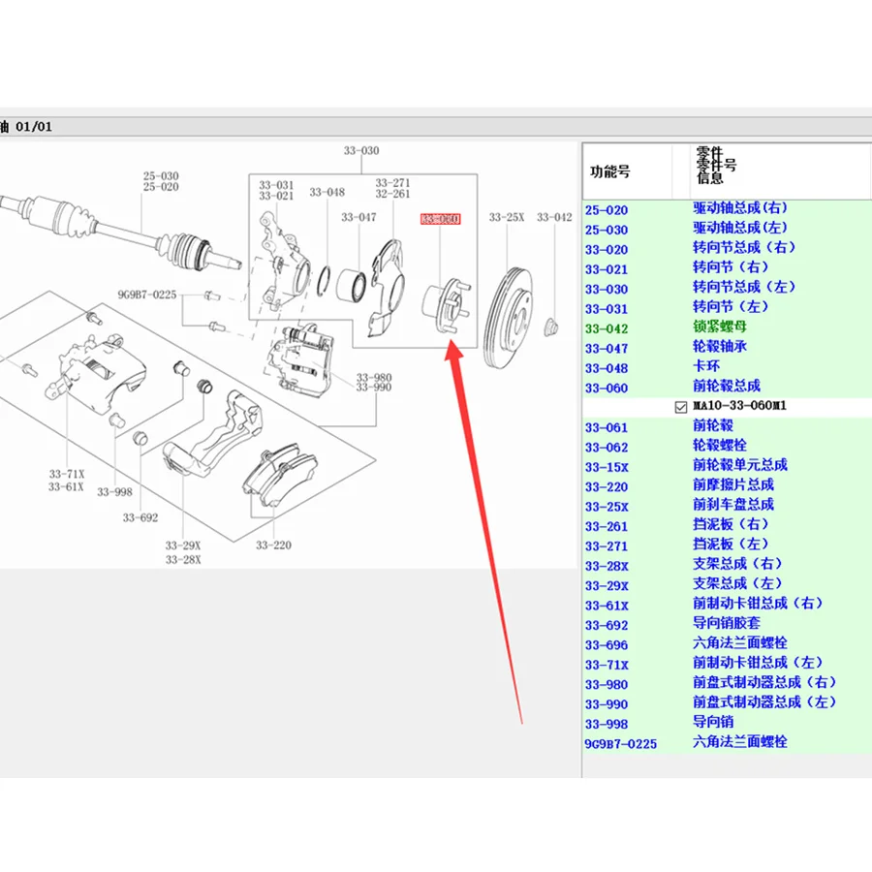Select row 33-25X 前刹车盘总成
Screen dimensions: 872x872
727,506
